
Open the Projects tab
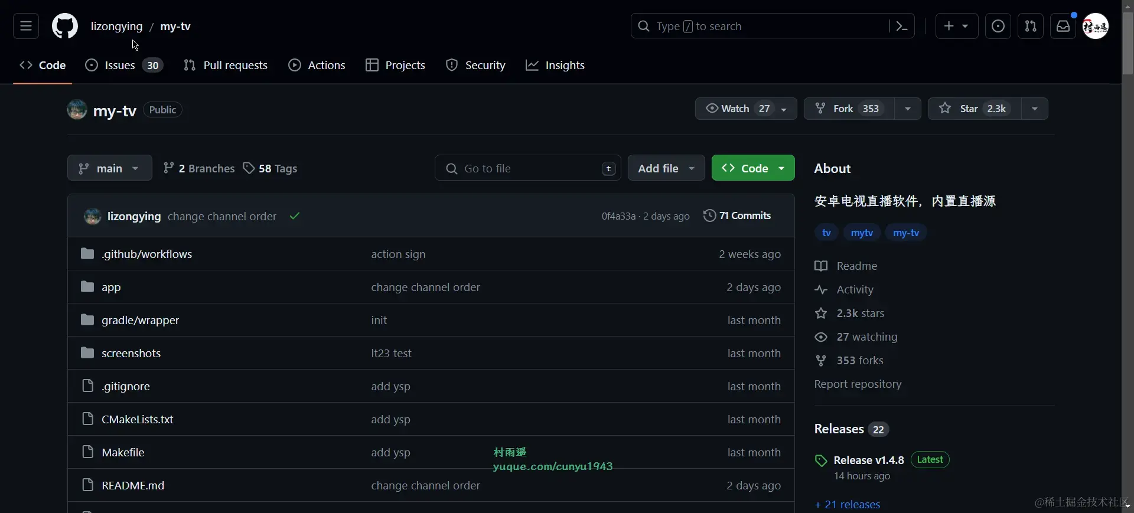395,65
